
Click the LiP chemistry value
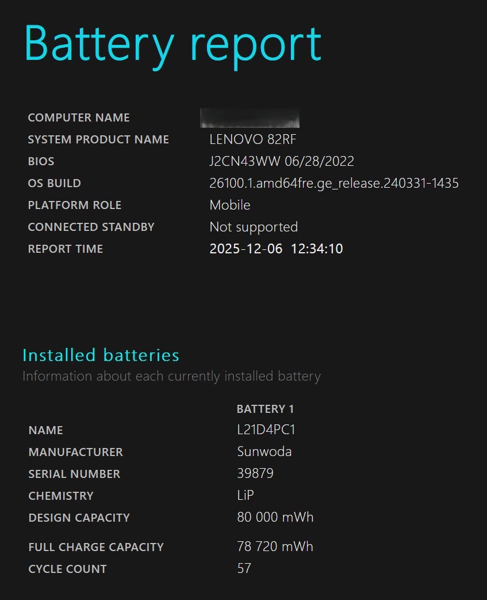coord(246,495)
